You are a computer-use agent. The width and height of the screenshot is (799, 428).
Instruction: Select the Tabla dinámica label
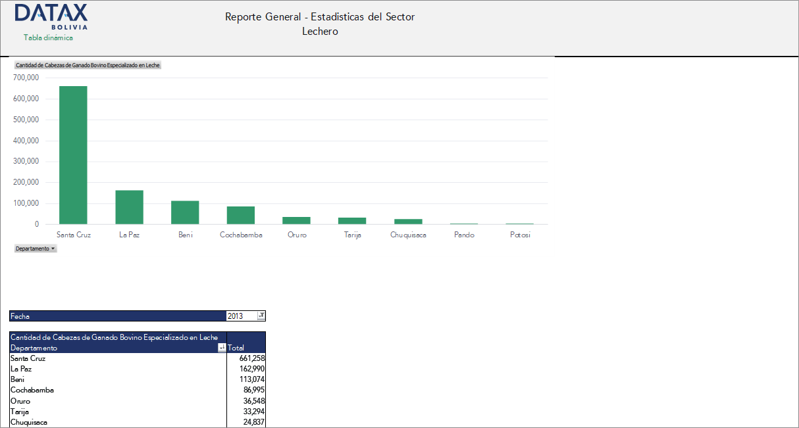47,38
